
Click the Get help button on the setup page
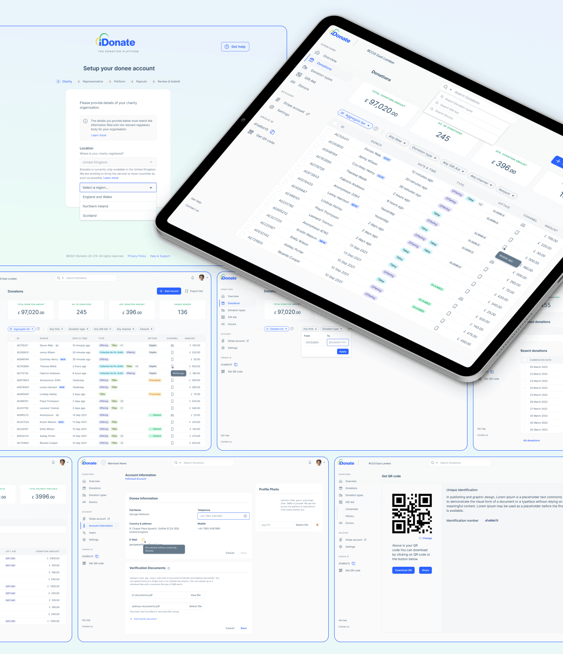click(x=235, y=47)
